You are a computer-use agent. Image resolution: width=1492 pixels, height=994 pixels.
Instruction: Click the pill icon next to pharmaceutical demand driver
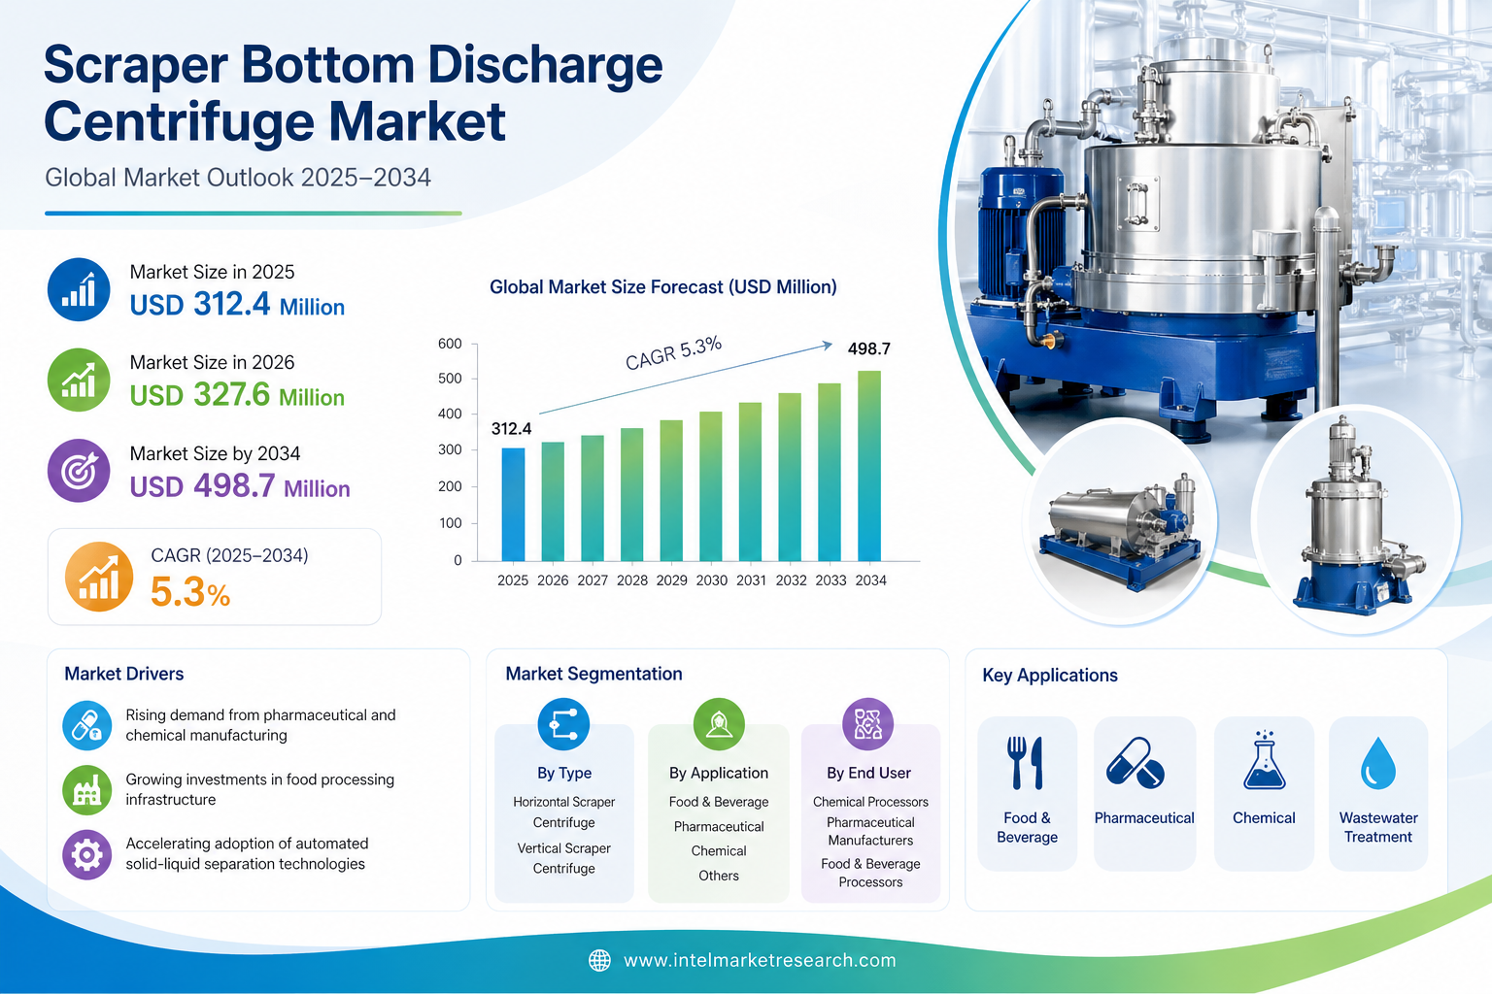tap(86, 725)
